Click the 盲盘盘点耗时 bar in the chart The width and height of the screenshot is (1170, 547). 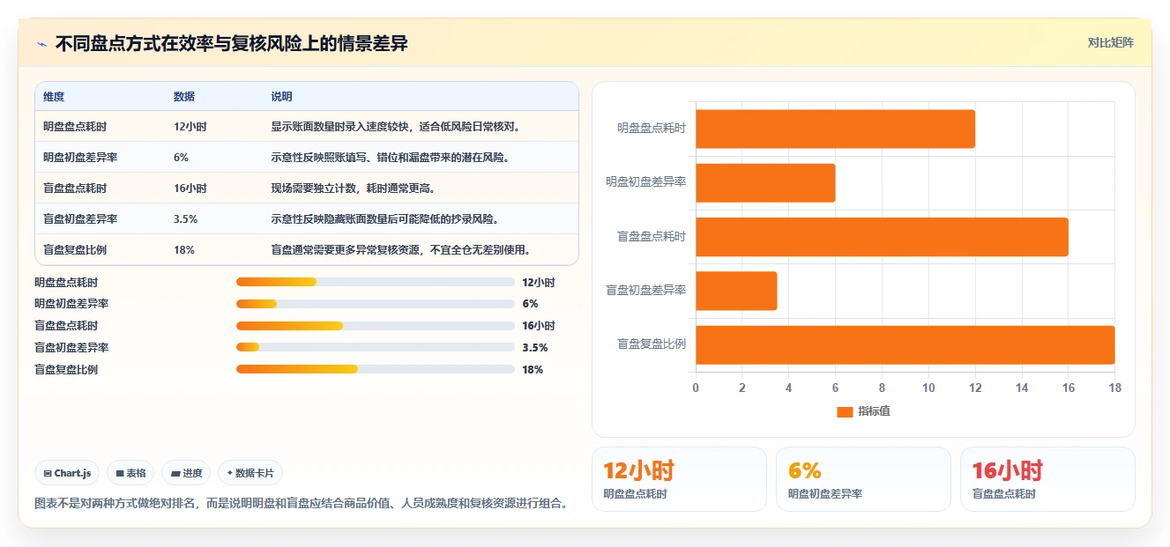click(x=882, y=237)
